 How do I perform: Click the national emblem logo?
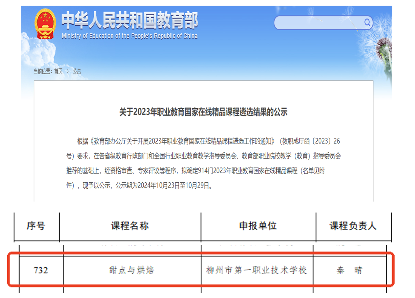tap(45, 24)
